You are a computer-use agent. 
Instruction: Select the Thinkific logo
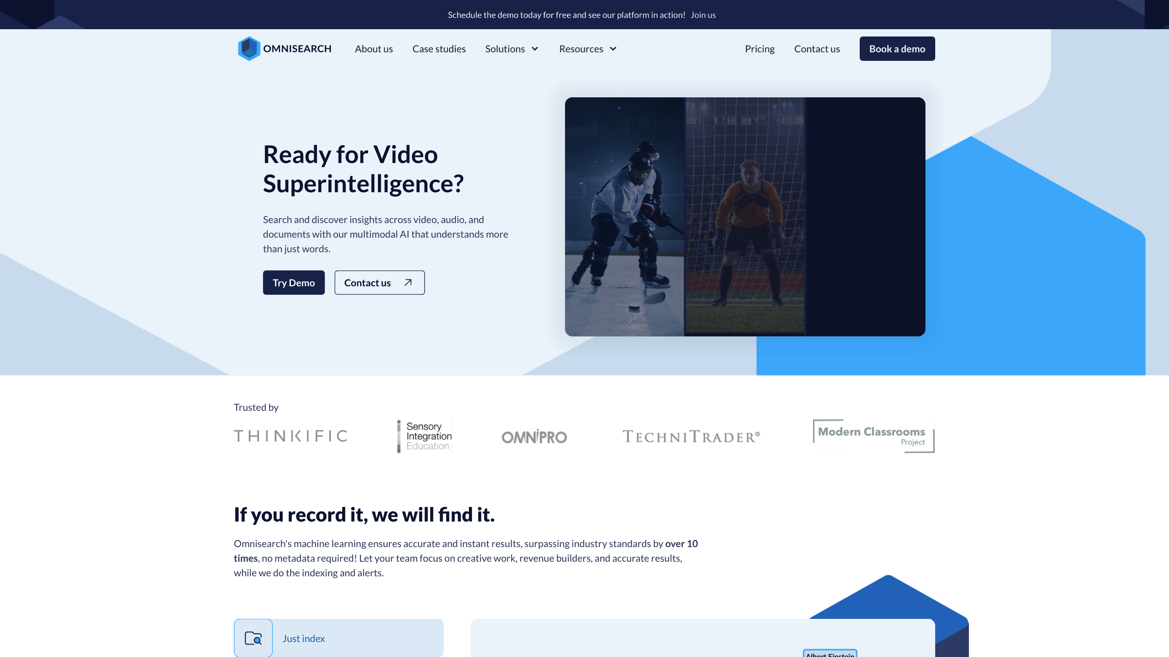291,436
